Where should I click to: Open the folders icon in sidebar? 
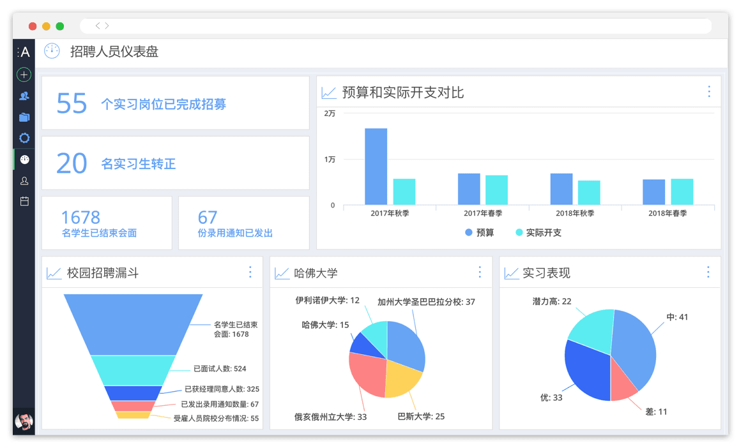click(x=24, y=117)
